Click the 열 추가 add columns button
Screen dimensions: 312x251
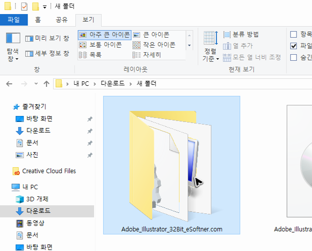pyautogui.click(x=238, y=46)
